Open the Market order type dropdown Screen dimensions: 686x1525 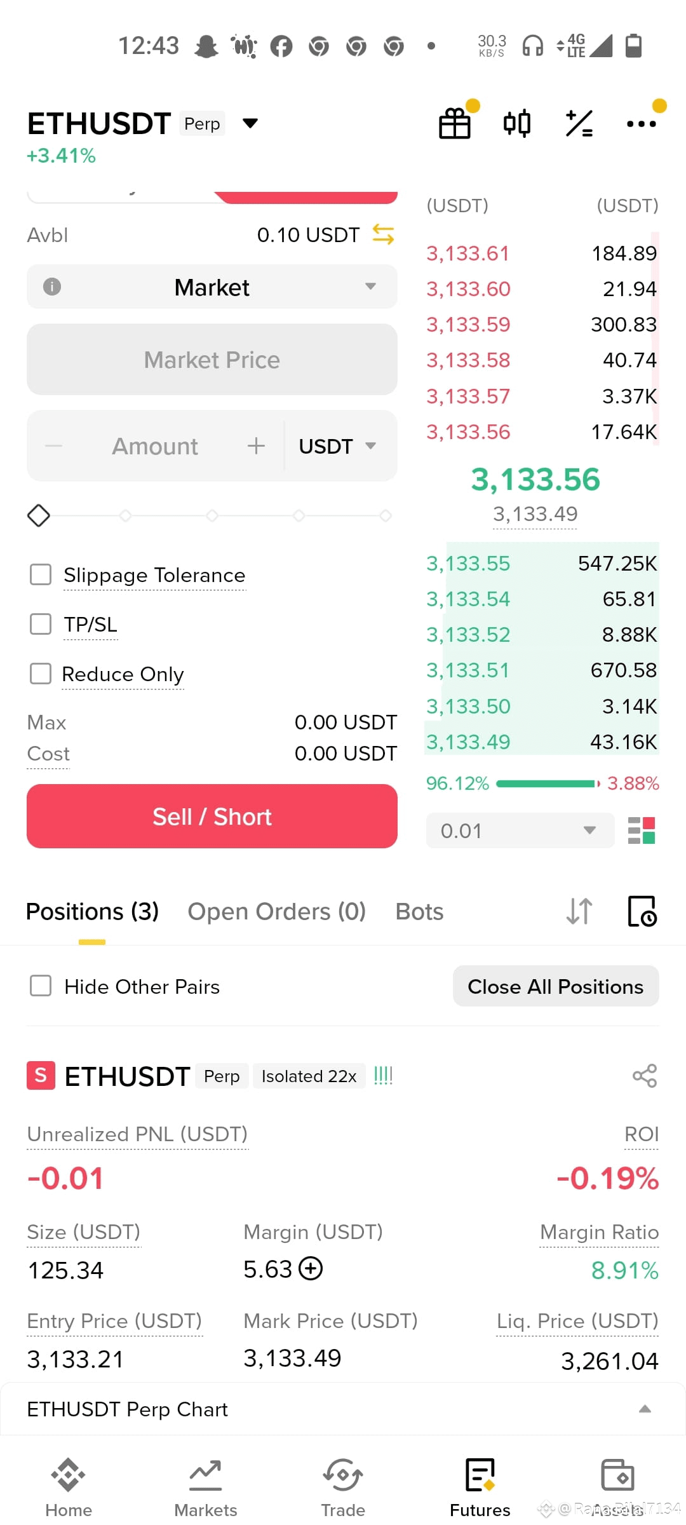212,287
